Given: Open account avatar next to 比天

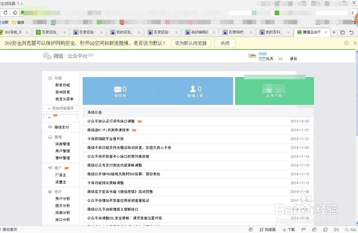Looking at the screenshot, I should (252, 56).
